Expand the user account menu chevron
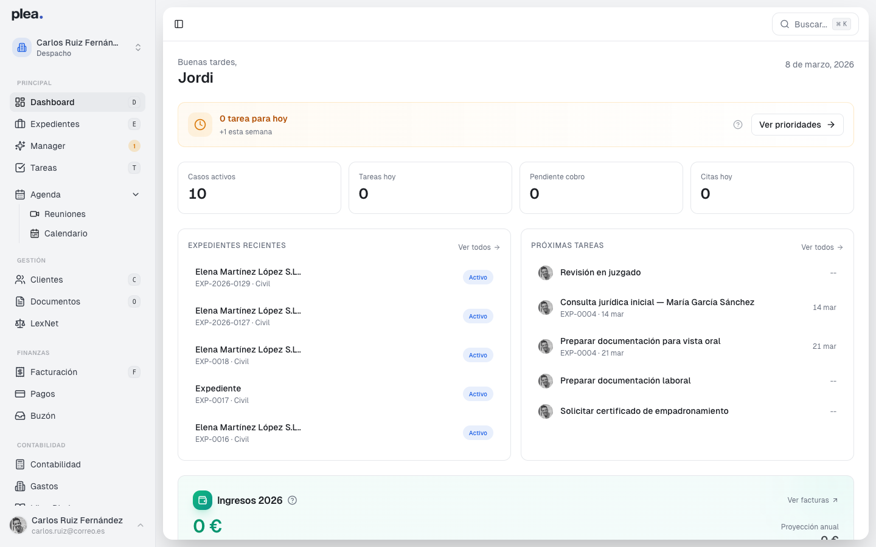This screenshot has width=876, height=547. coord(141,525)
